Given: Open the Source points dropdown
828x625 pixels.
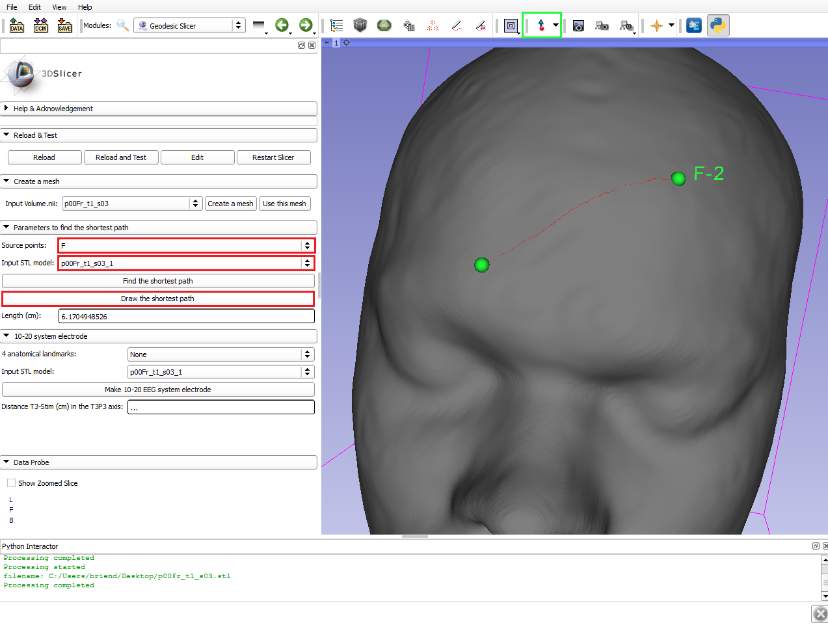Looking at the screenshot, I should (186, 245).
